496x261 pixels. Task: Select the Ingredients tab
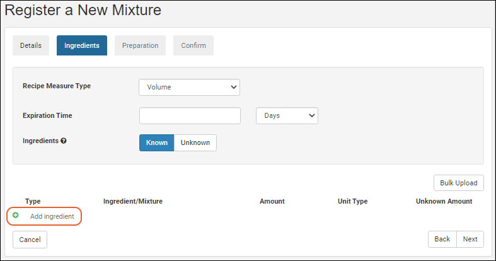tap(82, 45)
